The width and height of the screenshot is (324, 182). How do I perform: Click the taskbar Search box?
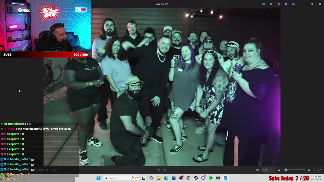(x=121, y=178)
